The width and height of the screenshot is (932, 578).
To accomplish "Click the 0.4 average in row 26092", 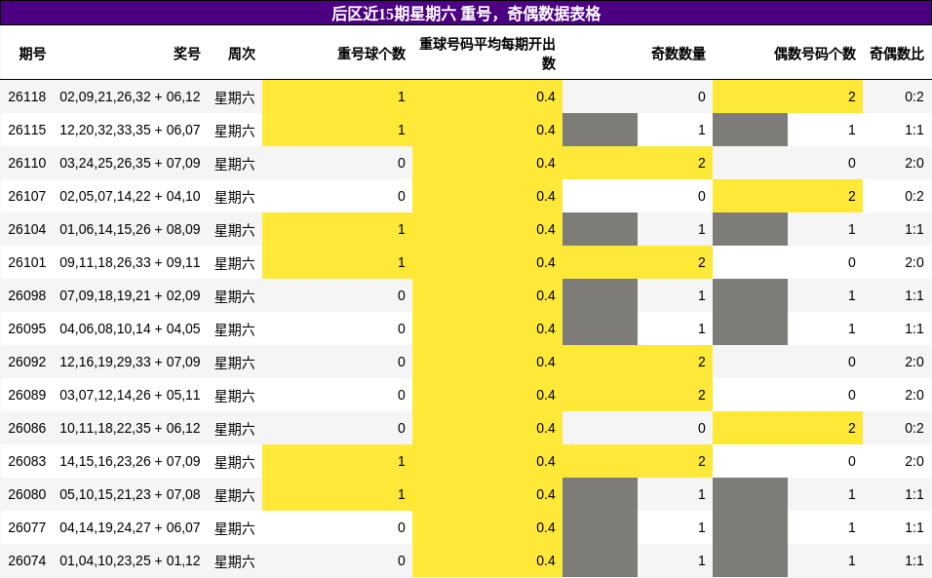I will (x=546, y=362).
